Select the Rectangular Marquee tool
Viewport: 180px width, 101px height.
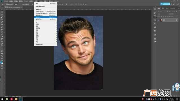pyautogui.click(x=2, y=12)
